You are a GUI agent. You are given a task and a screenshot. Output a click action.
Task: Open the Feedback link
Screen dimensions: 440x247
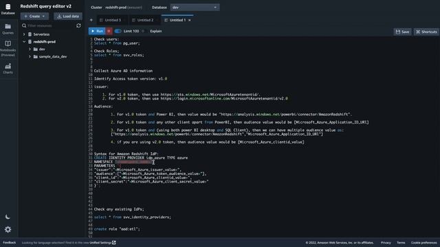click(9, 242)
